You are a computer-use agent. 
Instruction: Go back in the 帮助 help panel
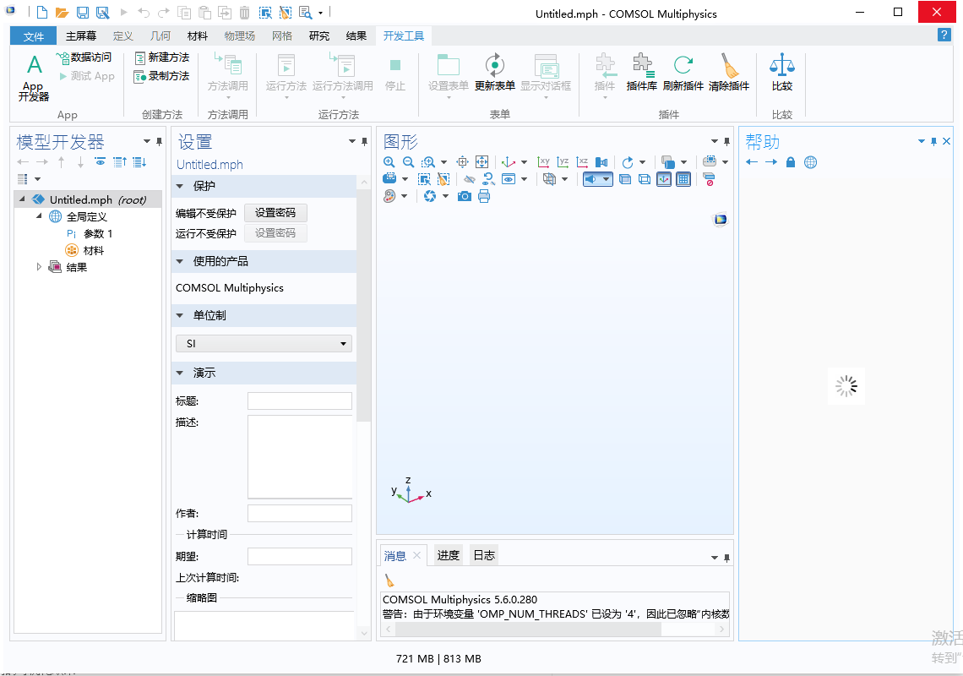tap(752, 162)
